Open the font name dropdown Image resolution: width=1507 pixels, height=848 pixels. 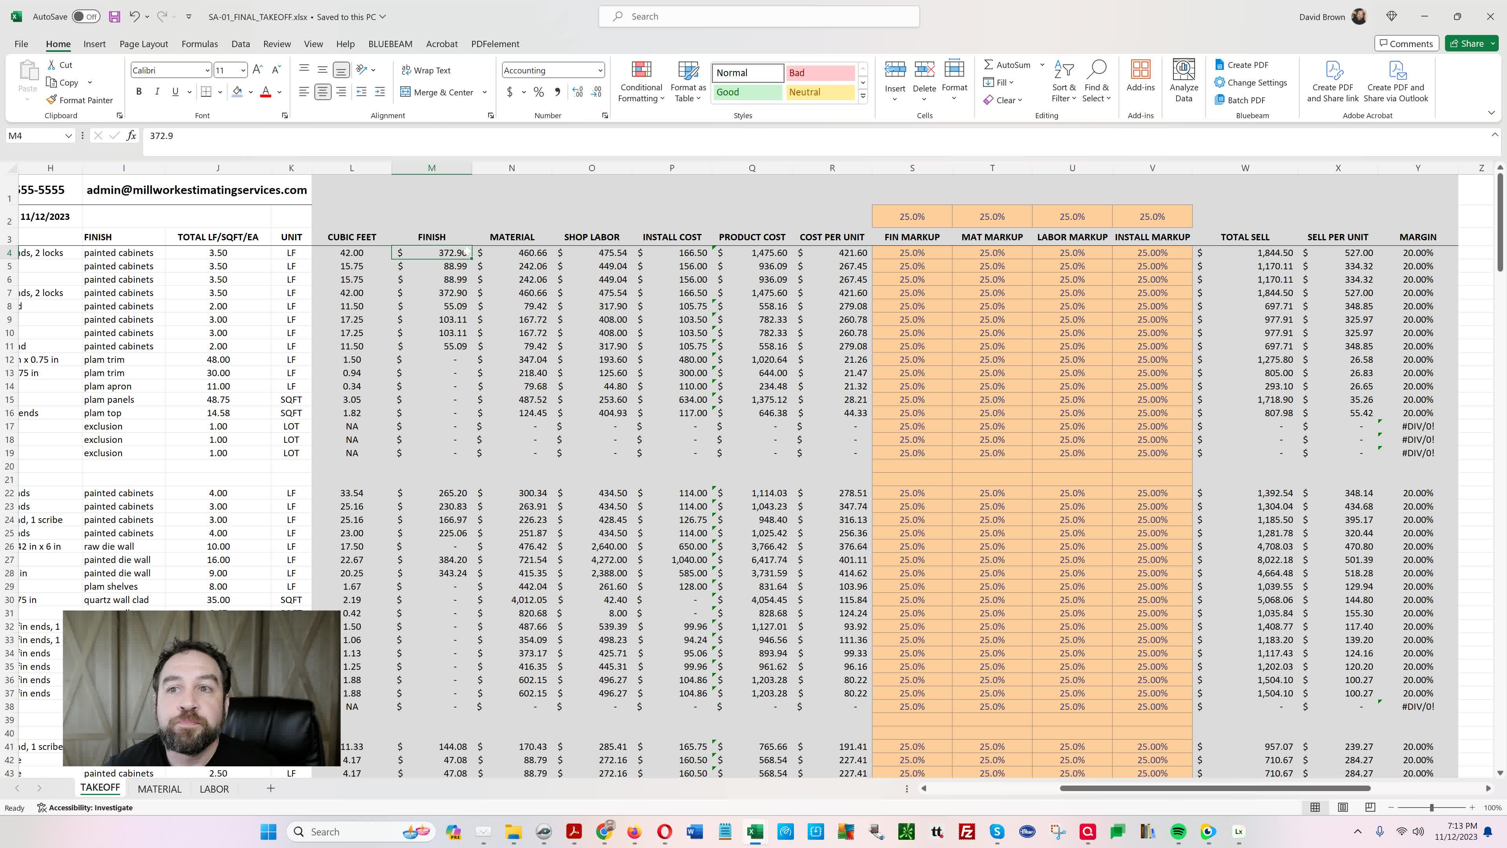tap(207, 71)
